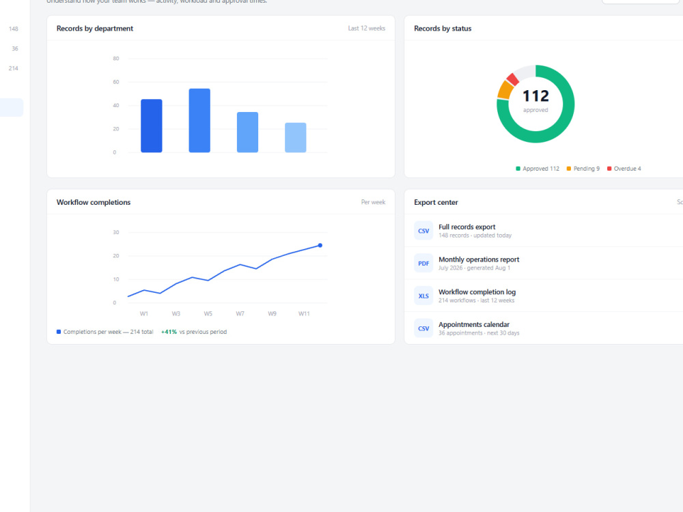Viewport: 683px width, 512px height.
Task: Click the 'Last 12 weeks' label
Action: point(366,28)
